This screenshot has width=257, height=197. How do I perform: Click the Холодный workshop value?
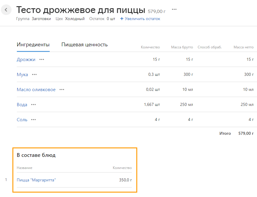75,19
